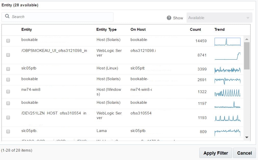Select the /DEV251LZN HOST ofss310554 row checkbox
This screenshot has height=160, width=258.
tap(8, 118)
